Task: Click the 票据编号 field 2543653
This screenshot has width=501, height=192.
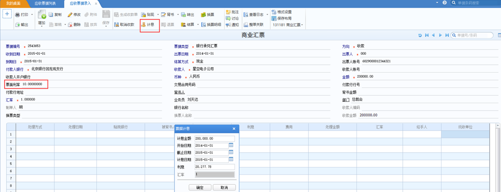Action: click(x=34, y=46)
